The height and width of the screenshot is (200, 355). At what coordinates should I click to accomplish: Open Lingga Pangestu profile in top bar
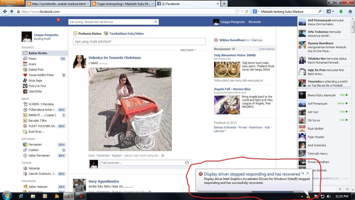point(229,22)
